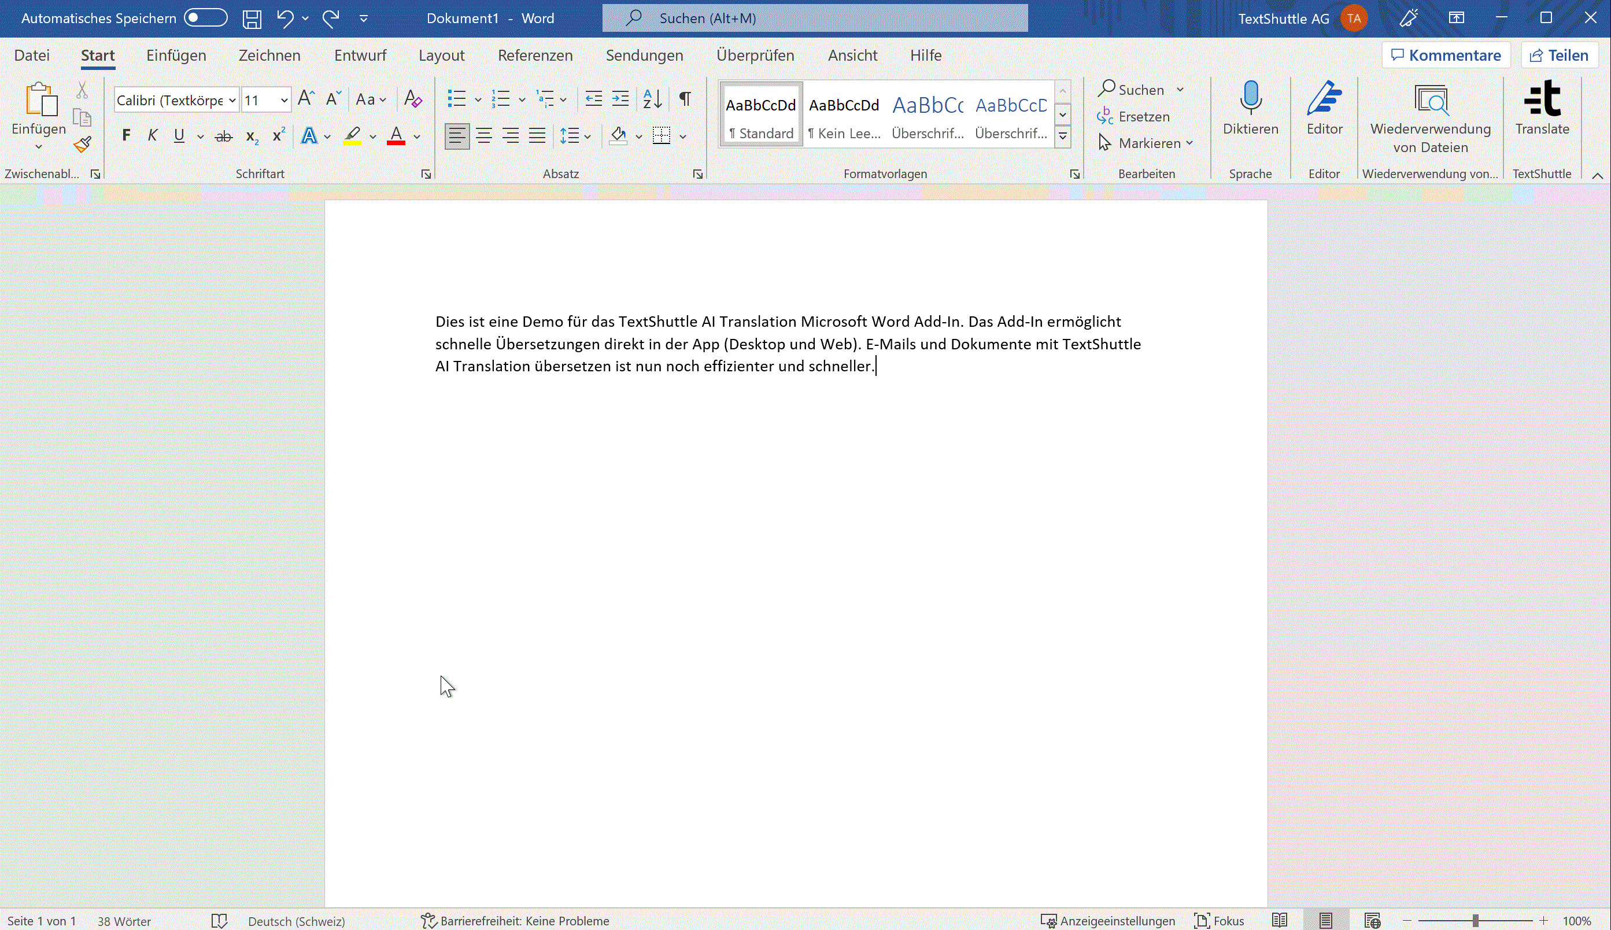1611x930 pixels.
Task: Apply yellow text highlight color
Action: 352,135
